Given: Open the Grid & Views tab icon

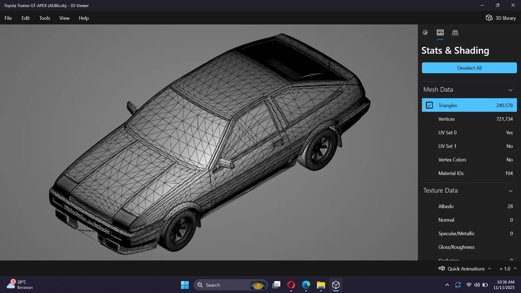Looking at the screenshot, I should click(x=455, y=33).
